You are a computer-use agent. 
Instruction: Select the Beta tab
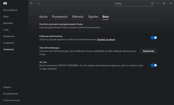(105, 17)
